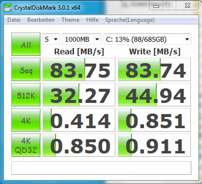Expand the test count dropdown showing 5
The width and height of the screenshot is (202, 184).
pos(51,39)
